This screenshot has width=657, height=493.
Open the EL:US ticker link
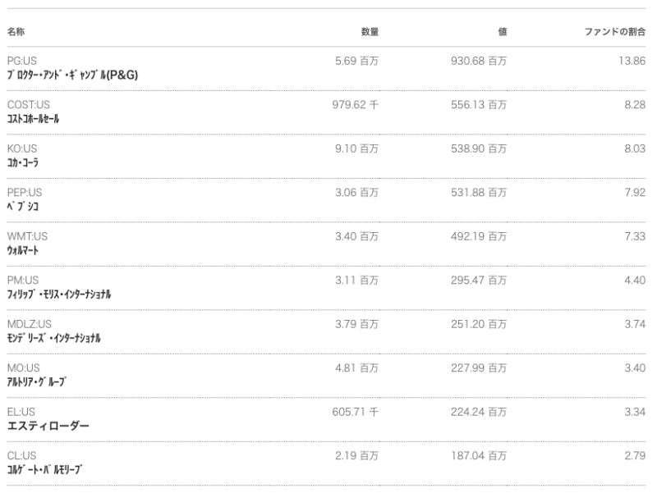point(21,411)
